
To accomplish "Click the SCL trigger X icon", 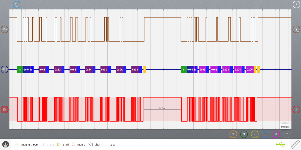I will pos(296,109).
